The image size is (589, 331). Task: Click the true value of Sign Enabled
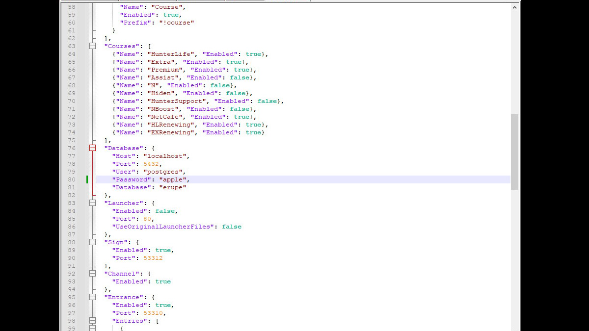coord(163,250)
